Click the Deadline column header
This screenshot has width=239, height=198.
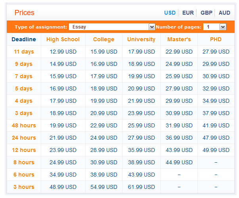click(x=24, y=39)
